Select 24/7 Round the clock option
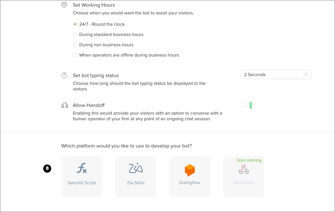This screenshot has width=335, height=212. (75, 24)
